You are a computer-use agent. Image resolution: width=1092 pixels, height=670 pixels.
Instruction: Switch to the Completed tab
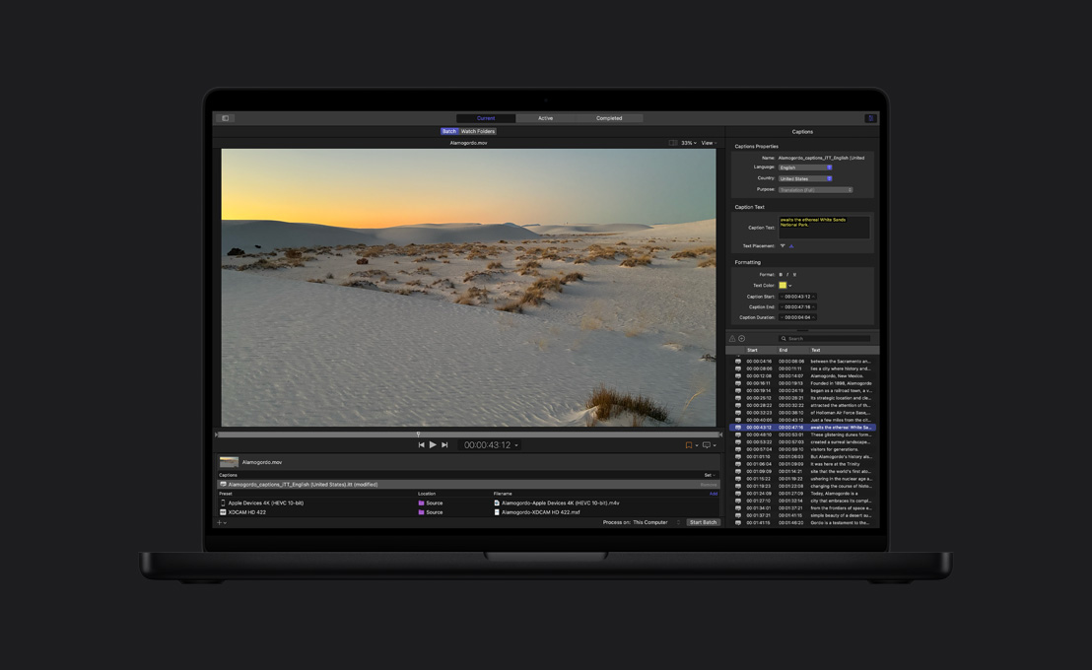pyautogui.click(x=609, y=117)
